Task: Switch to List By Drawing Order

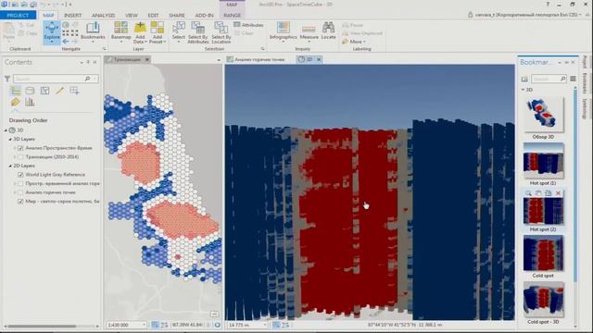Action: point(16,91)
